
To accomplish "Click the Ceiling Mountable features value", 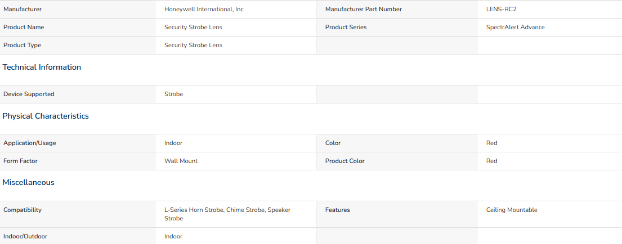I will coord(512,210).
